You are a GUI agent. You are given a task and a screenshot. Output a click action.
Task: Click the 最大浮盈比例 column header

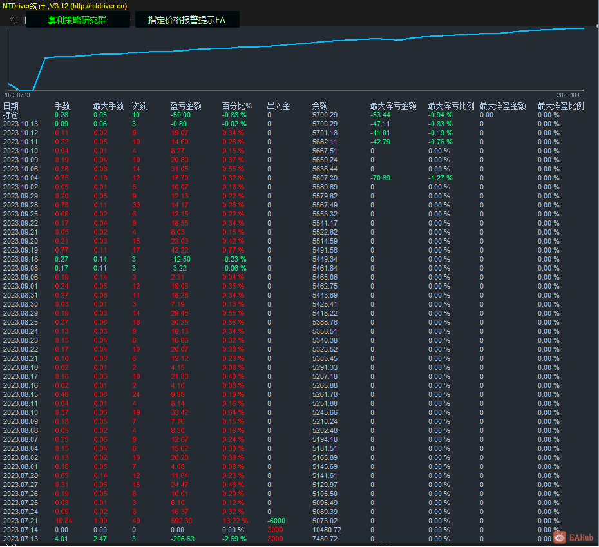561,106
